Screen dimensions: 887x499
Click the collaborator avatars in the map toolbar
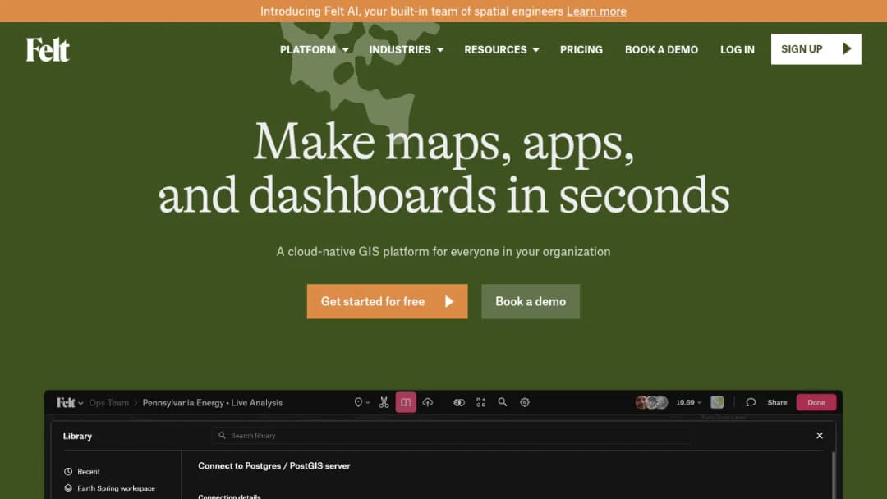point(651,402)
